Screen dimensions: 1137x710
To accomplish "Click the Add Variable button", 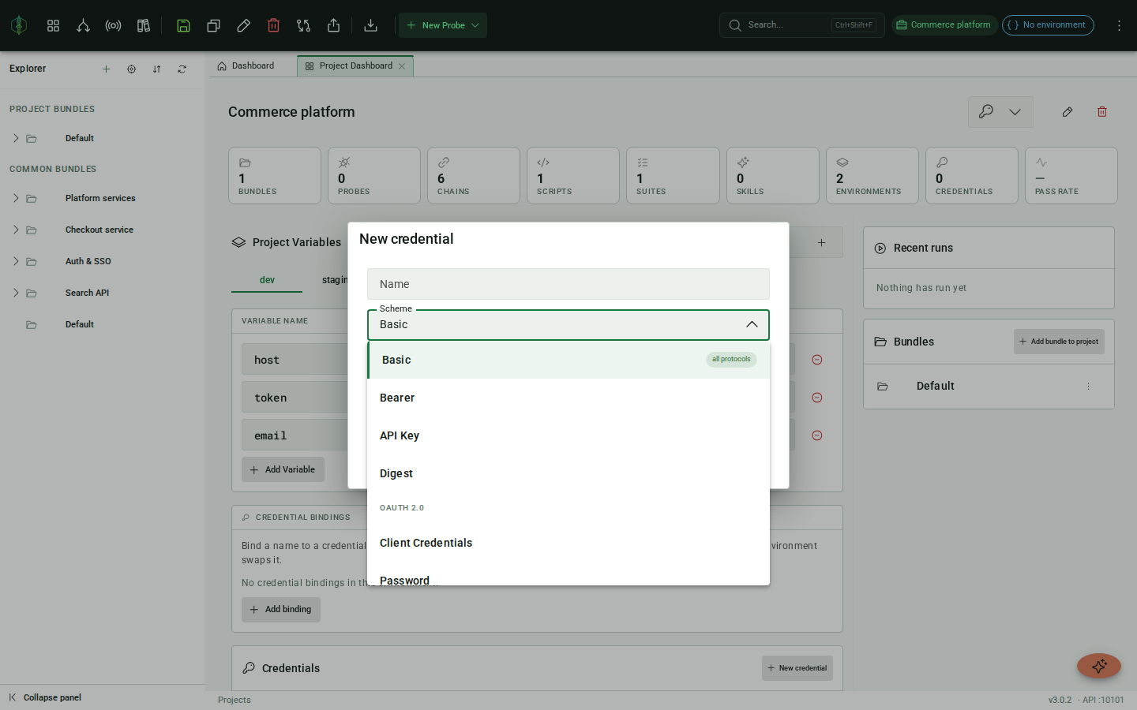I will click(x=283, y=469).
